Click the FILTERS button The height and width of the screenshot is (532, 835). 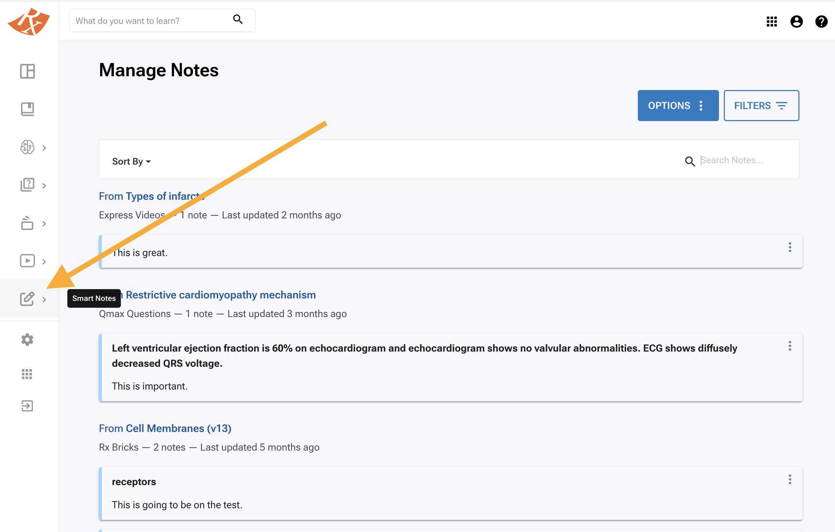[761, 106]
